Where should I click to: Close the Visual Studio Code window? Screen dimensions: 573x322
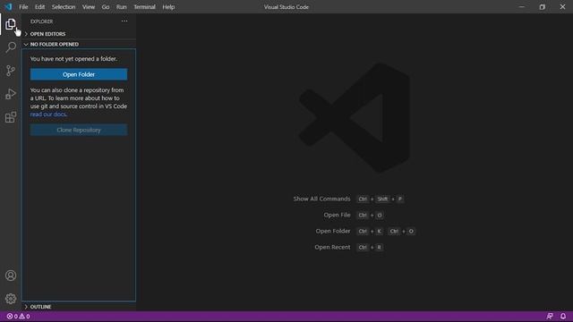point(563,7)
